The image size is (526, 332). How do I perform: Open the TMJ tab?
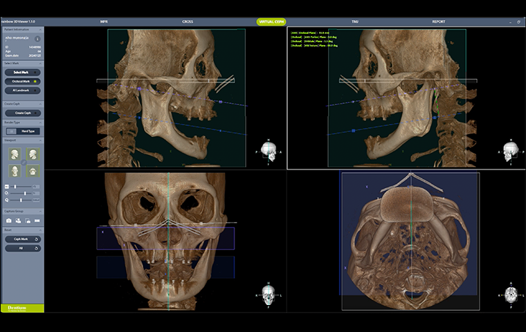pos(354,21)
